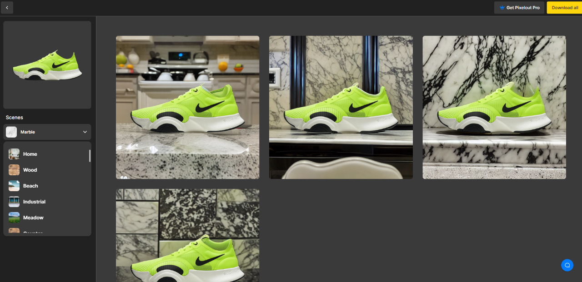Open the black-veined marble wall shoe image
582x282 pixels.
(494, 107)
